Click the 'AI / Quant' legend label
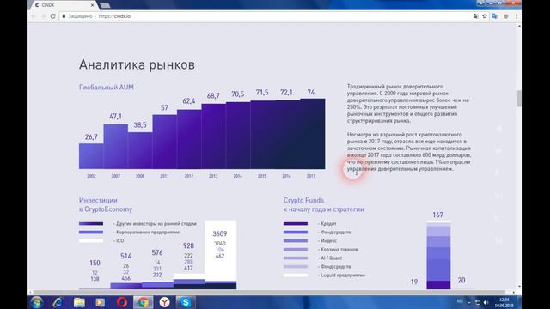Image resolution: width=550 pixels, height=309 pixels. (331, 257)
